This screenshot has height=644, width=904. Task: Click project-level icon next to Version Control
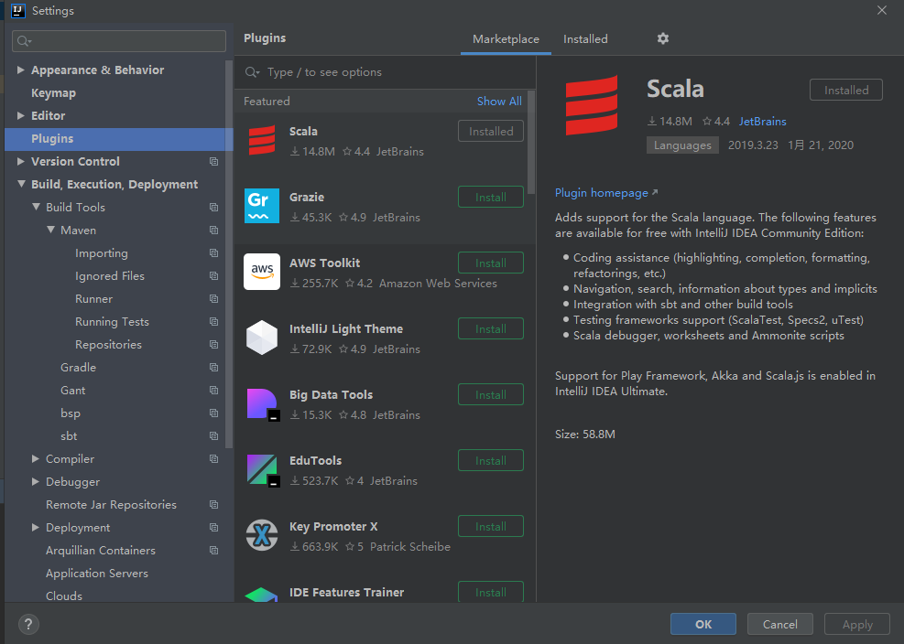point(214,161)
